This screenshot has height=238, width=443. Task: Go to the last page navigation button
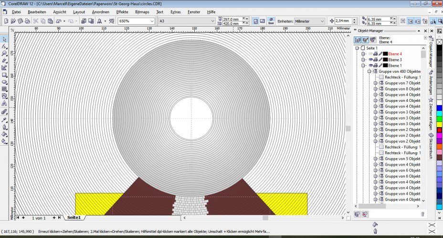59,218
